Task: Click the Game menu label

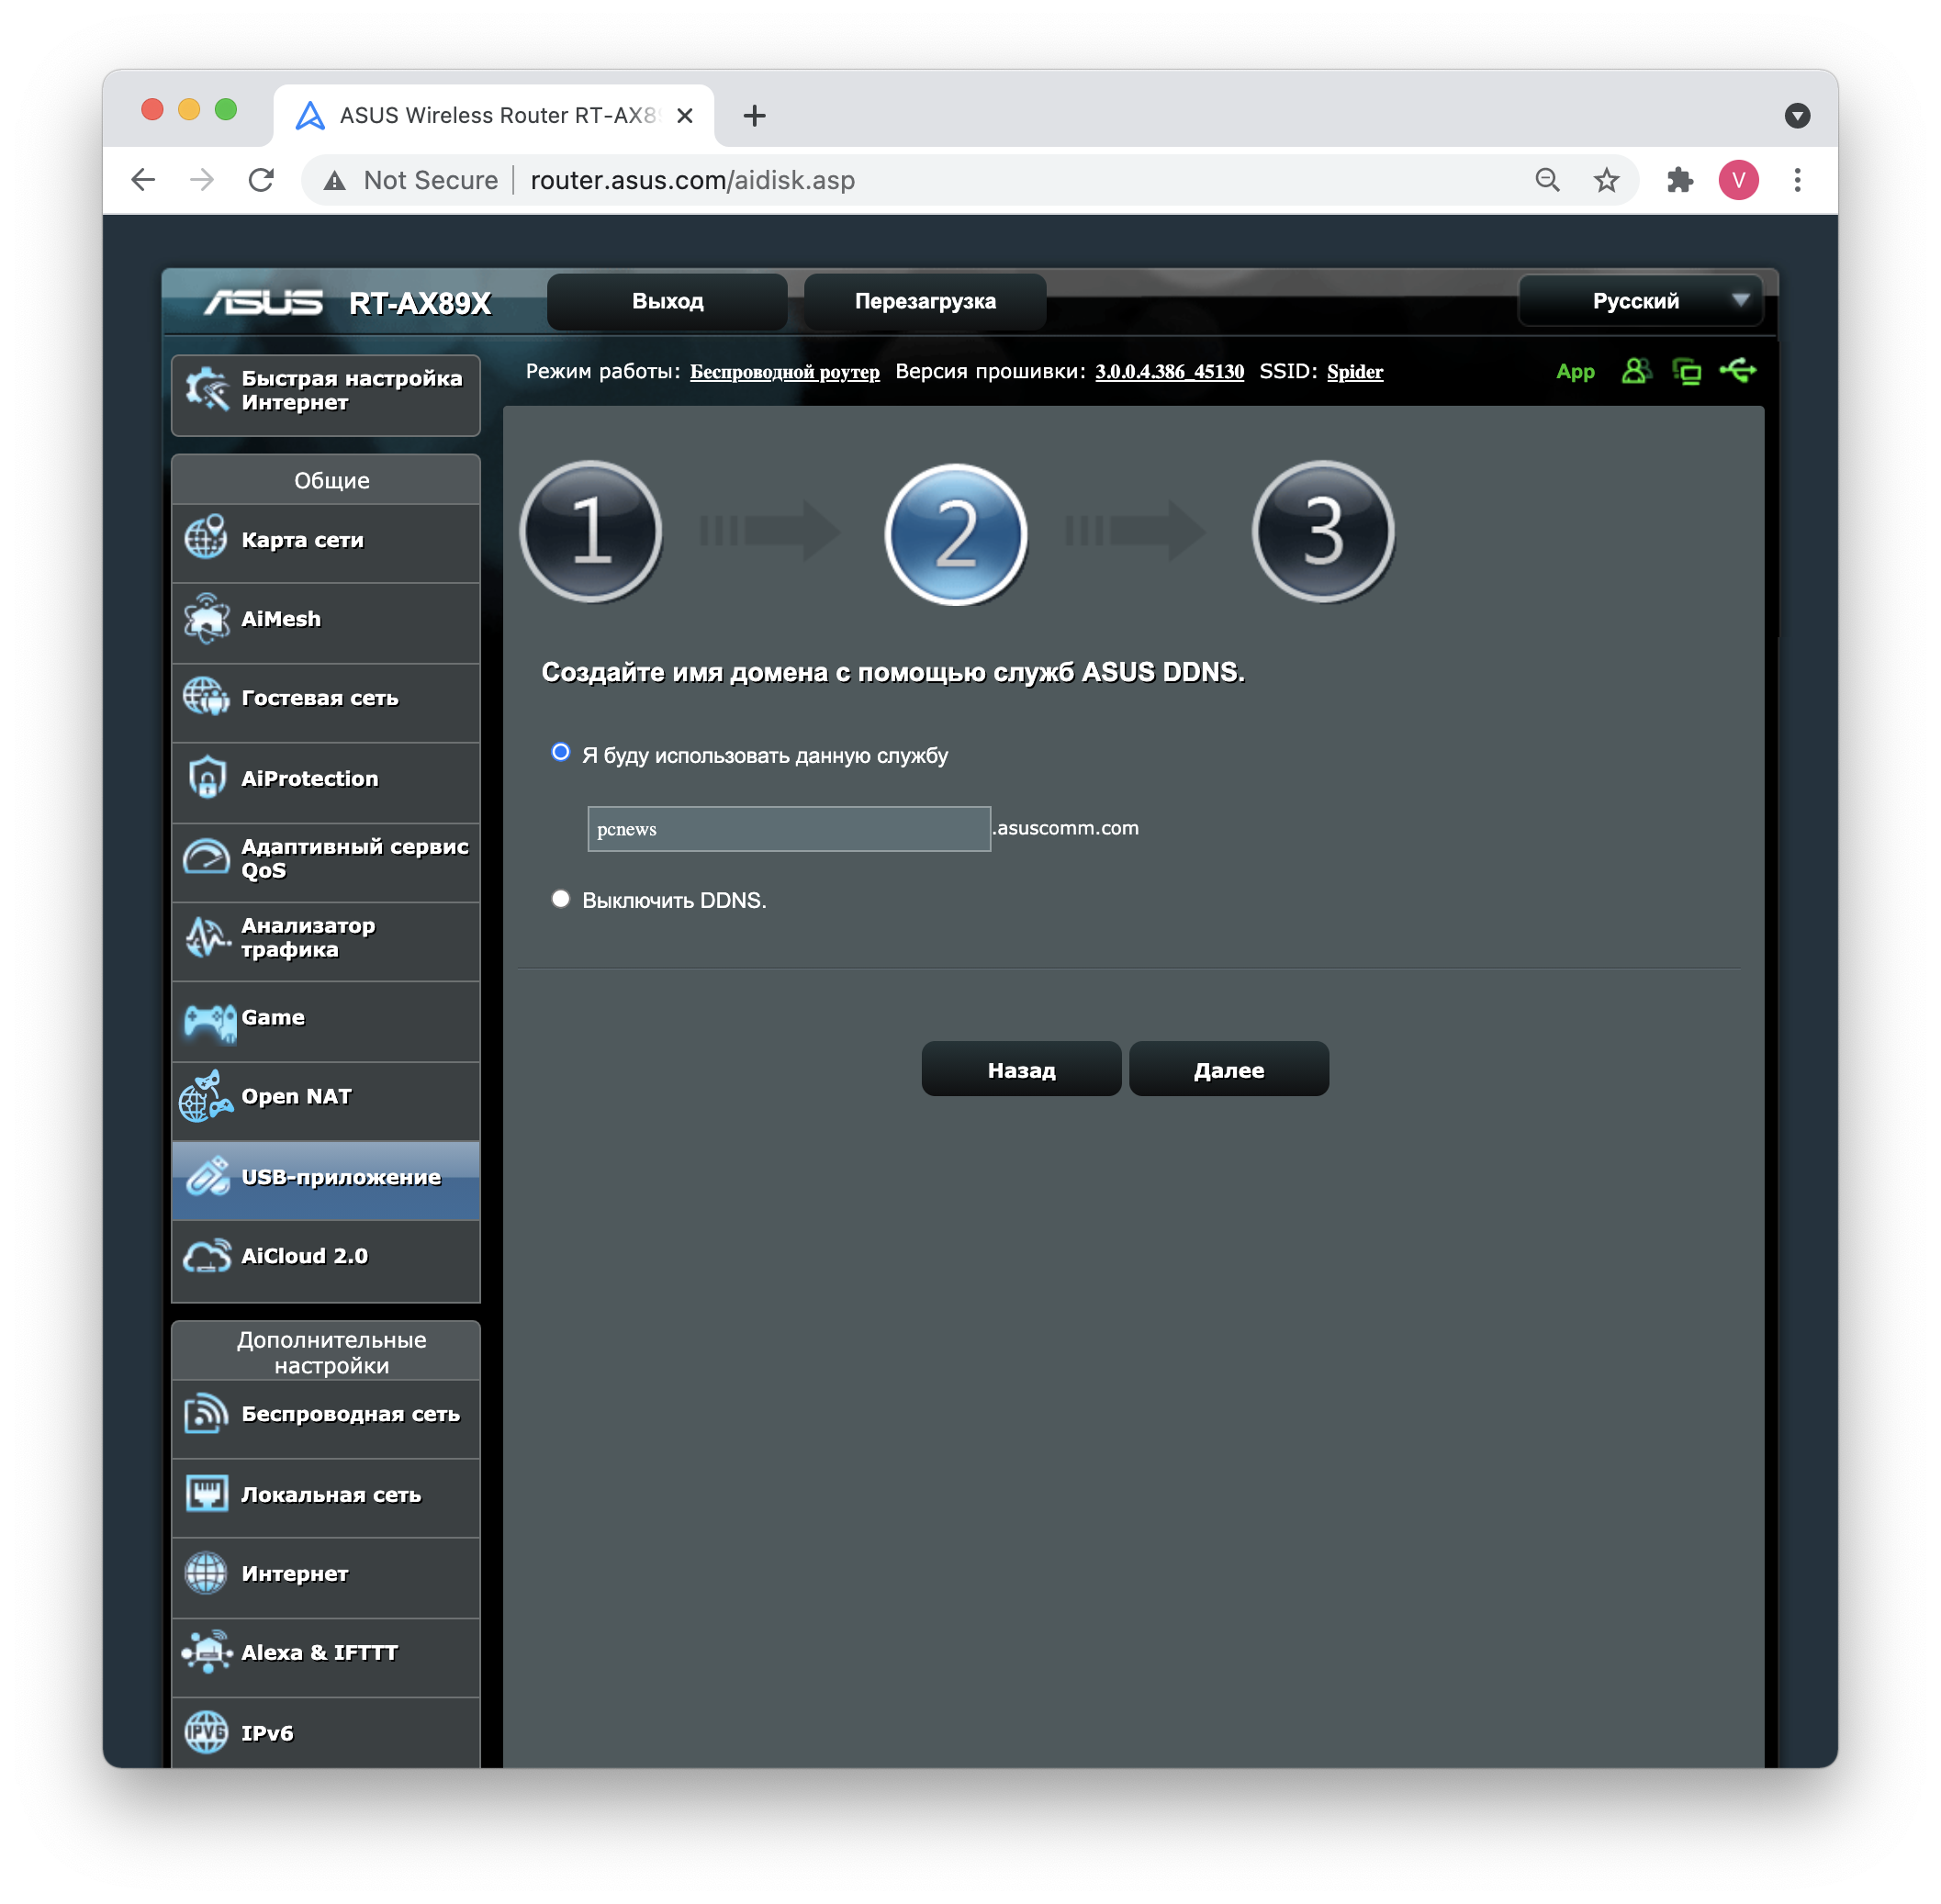Action: click(273, 1017)
